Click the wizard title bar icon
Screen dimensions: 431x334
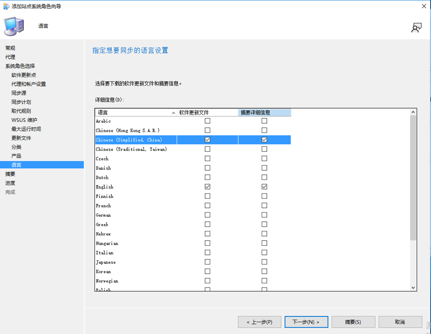(6, 6)
